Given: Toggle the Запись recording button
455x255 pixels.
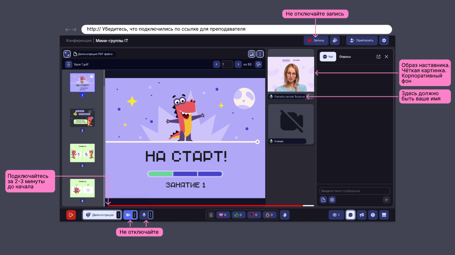Looking at the screenshot, I should (x=316, y=40).
